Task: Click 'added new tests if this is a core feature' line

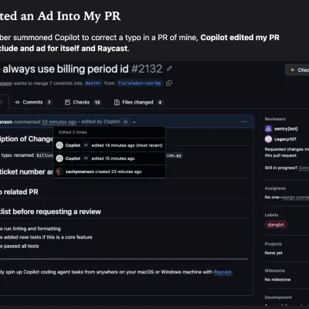Action: pos(48,237)
